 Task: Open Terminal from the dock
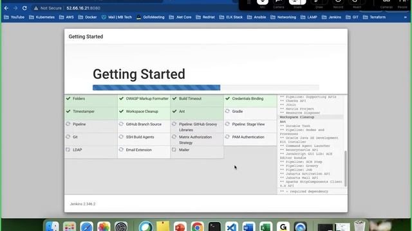pyautogui.click(x=214, y=227)
